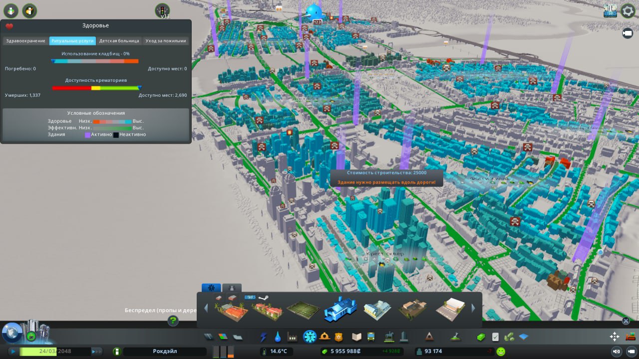
Task: Open the Police department menu
Action: tap(339, 337)
